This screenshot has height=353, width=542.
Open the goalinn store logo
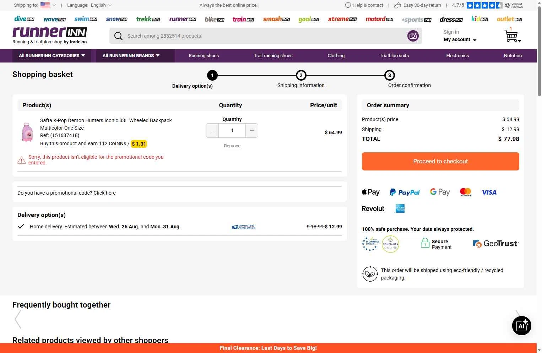pyautogui.click(x=309, y=20)
